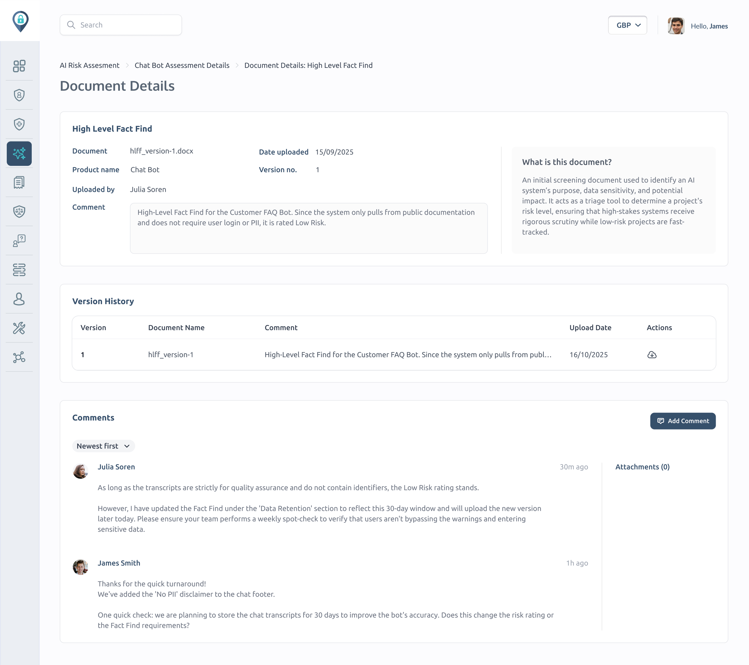Click the tools wrench sidebar icon

(19, 328)
